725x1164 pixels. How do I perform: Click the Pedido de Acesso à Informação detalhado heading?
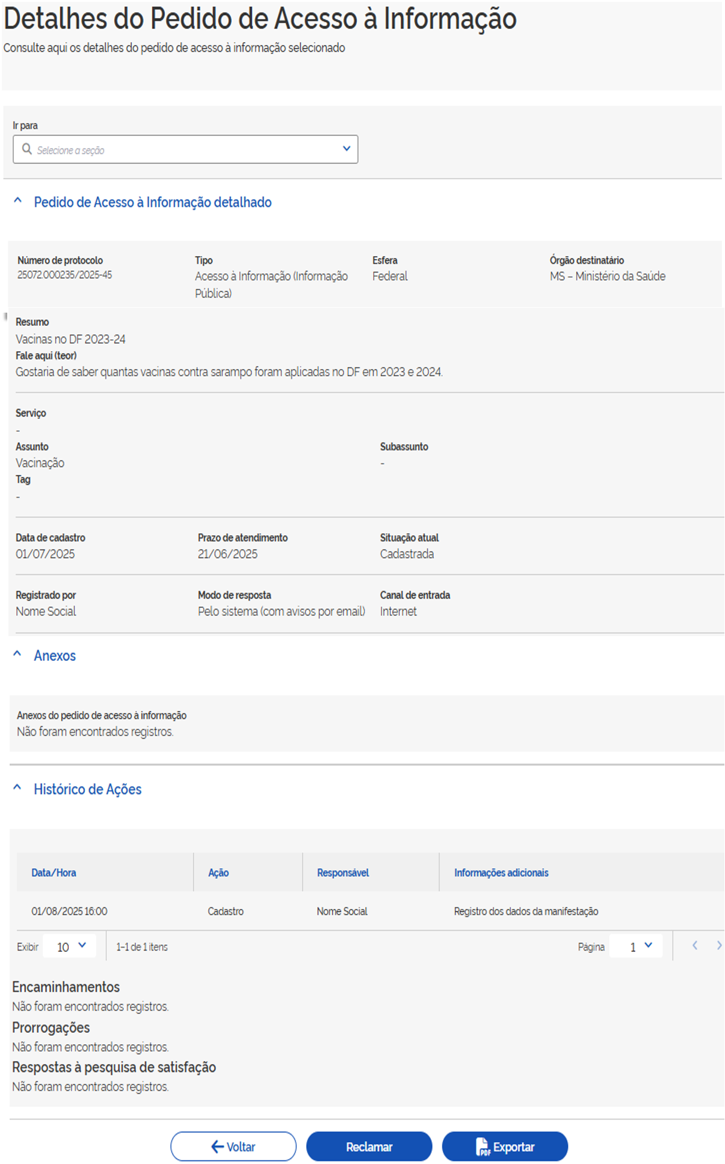coord(152,203)
